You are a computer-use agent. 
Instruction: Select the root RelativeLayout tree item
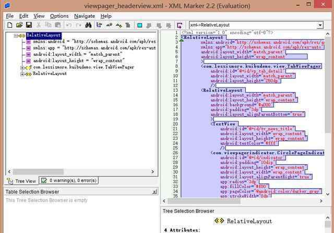click(x=44, y=35)
